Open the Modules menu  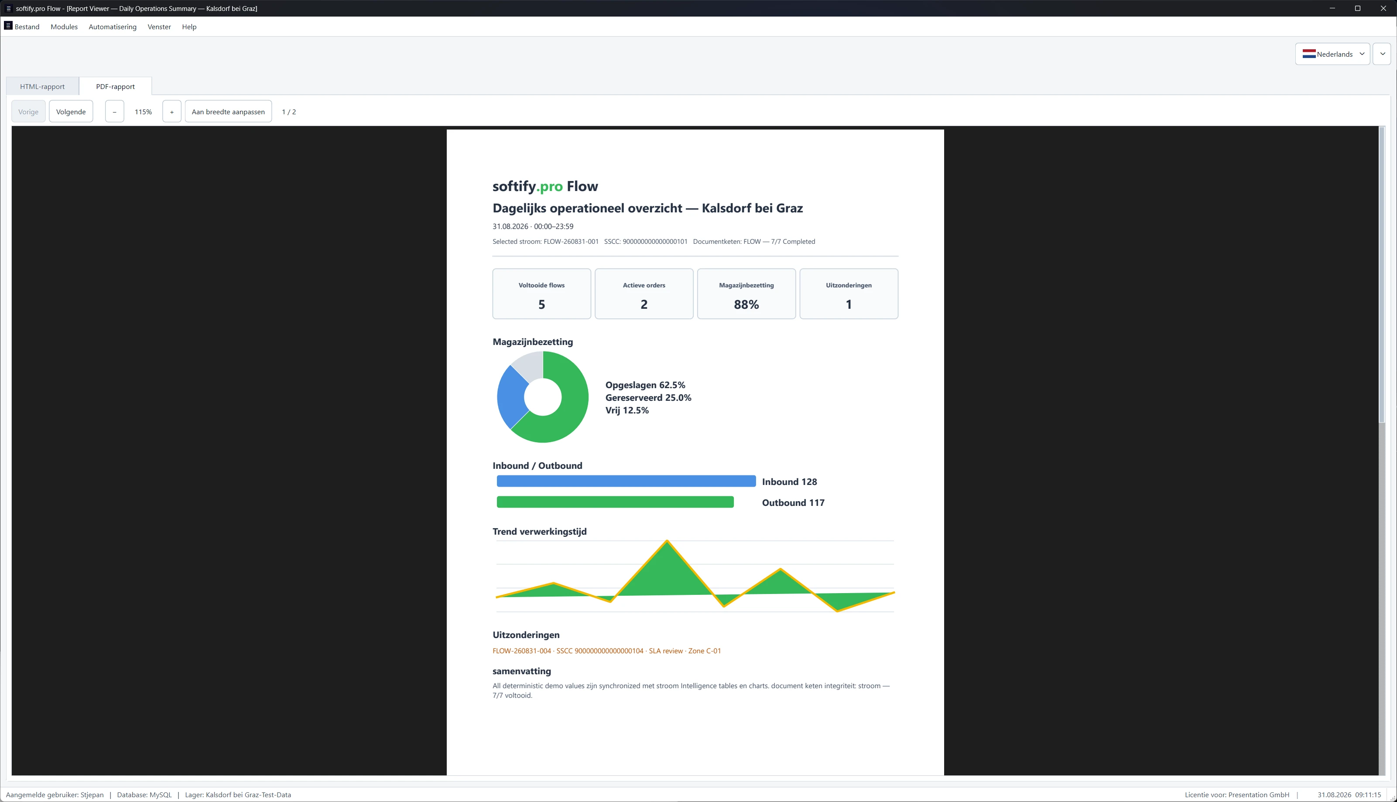click(x=64, y=27)
